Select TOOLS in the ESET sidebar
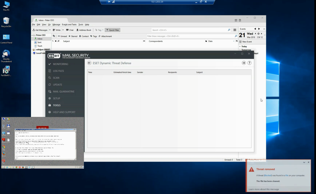This screenshot has width=316, height=194. point(57,105)
